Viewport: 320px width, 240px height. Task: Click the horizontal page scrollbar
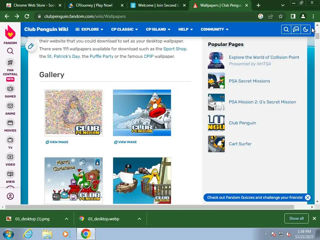149,207
